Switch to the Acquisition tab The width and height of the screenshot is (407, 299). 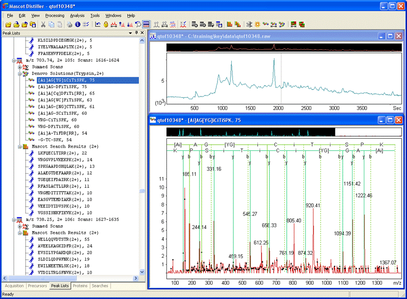click(x=14, y=286)
